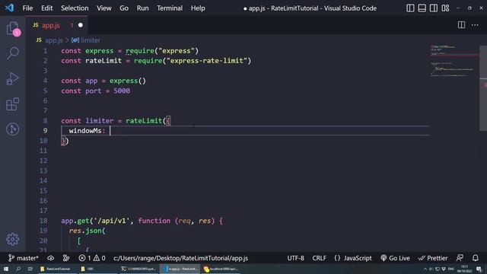Screen dimensions: 487x274
Task: Open Windows taskbar search
Action: click(x=18, y=269)
